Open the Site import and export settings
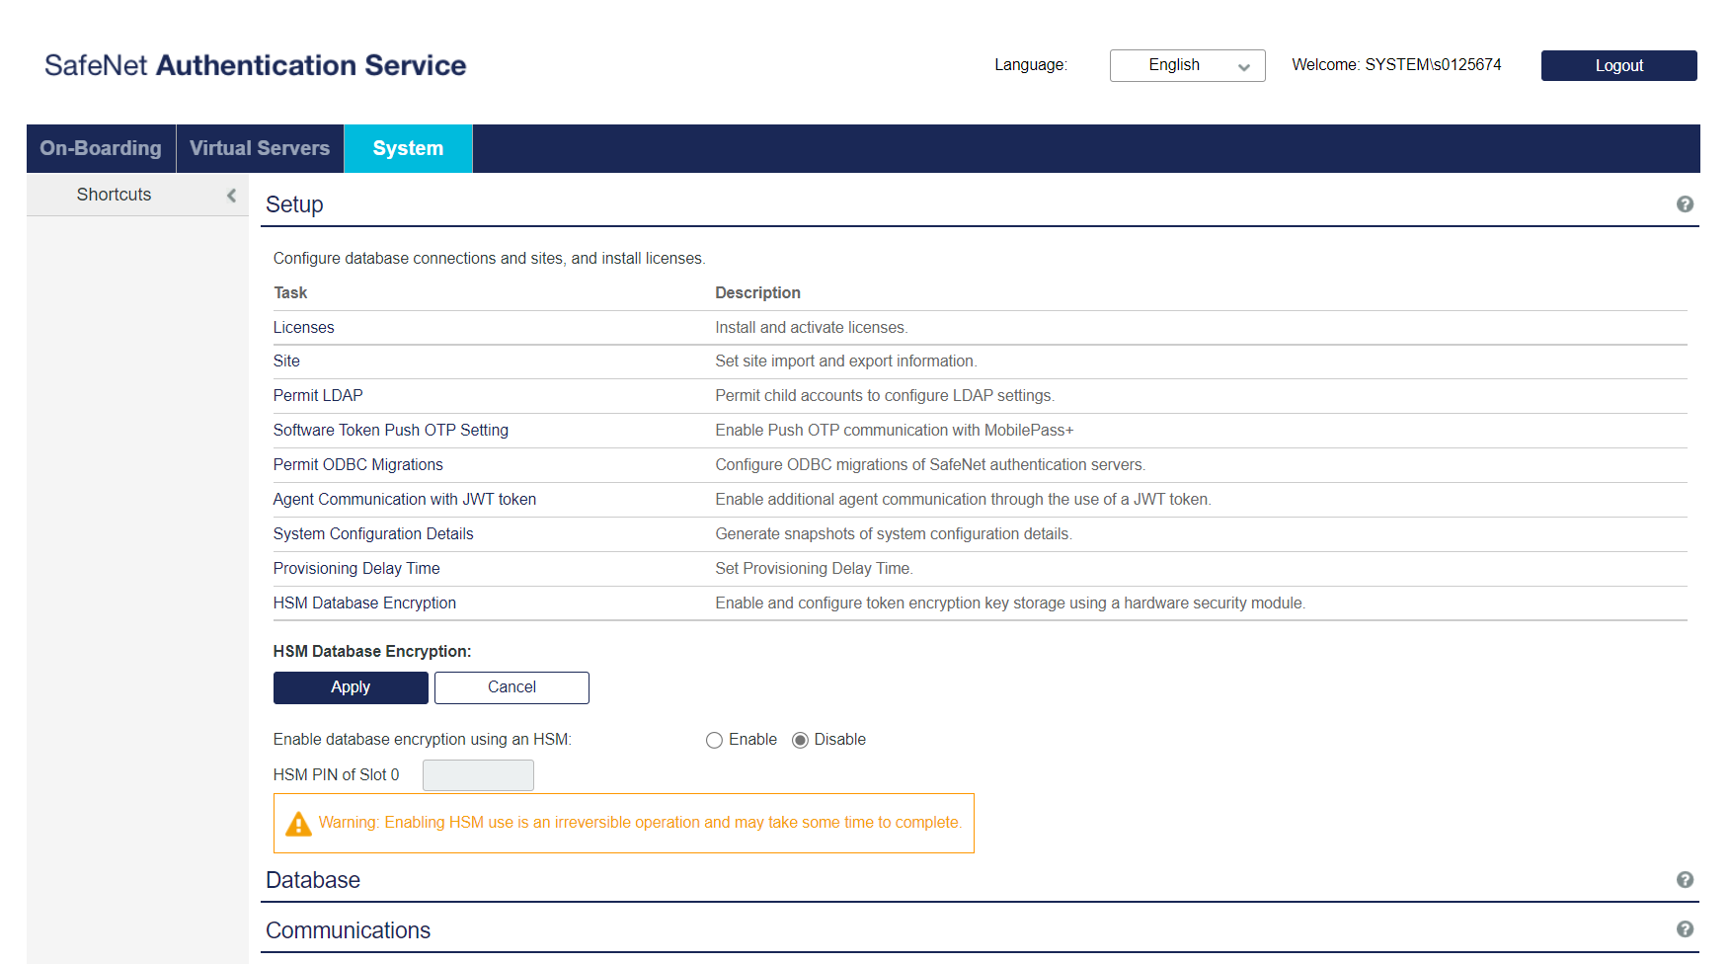Screen dimensions: 1730x964 pos(285,361)
